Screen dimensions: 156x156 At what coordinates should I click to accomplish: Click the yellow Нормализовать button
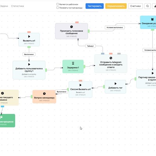tap(116, 6)
